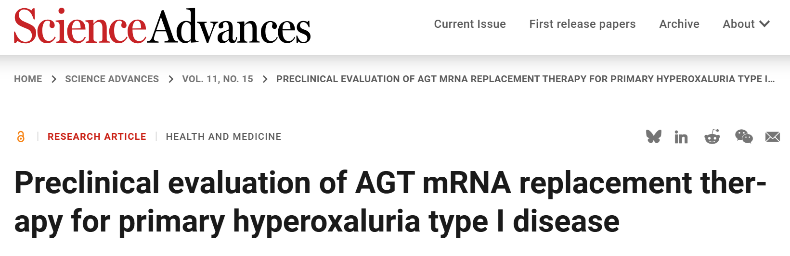Click breadcrumb chevron after HOME
790x256 pixels.
click(x=54, y=79)
